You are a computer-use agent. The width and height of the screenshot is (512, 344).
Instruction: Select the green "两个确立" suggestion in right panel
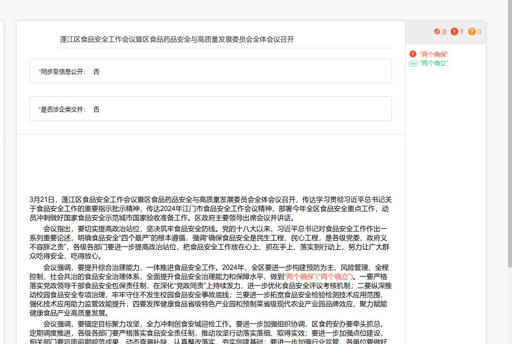(x=434, y=63)
